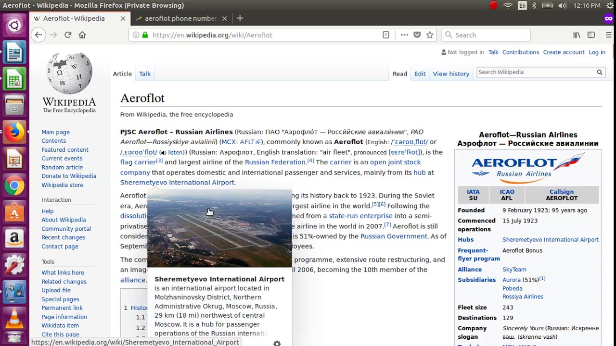Select the Read view tab
Screen dimensions: 616x346
(400, 74)
